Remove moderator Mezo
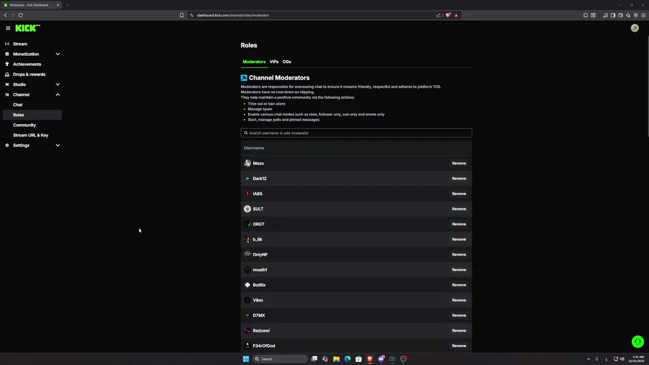 459,163
